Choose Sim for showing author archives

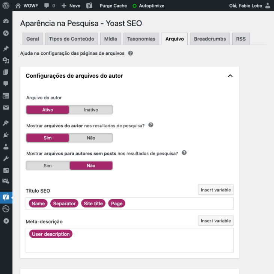tap(48, 138)
